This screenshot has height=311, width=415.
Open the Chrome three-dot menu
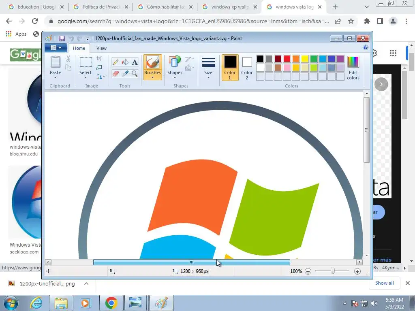(x=406, y=21)
